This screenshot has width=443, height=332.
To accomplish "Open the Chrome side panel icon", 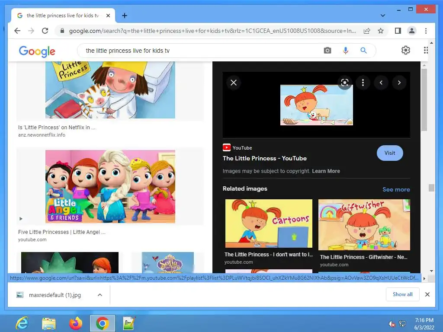I will point(398,31).
